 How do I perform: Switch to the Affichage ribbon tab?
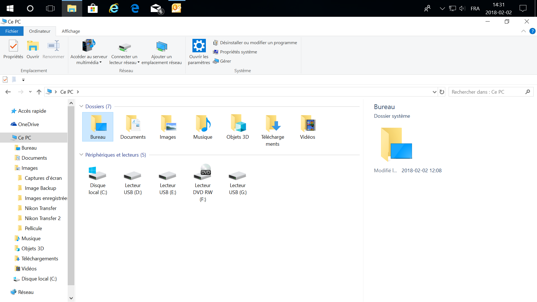tap(71, 31)
